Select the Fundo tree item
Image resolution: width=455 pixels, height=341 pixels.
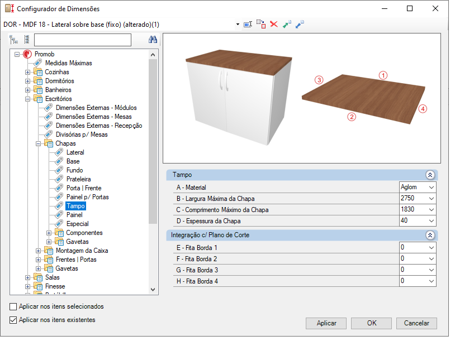click(x=74, y=170)
